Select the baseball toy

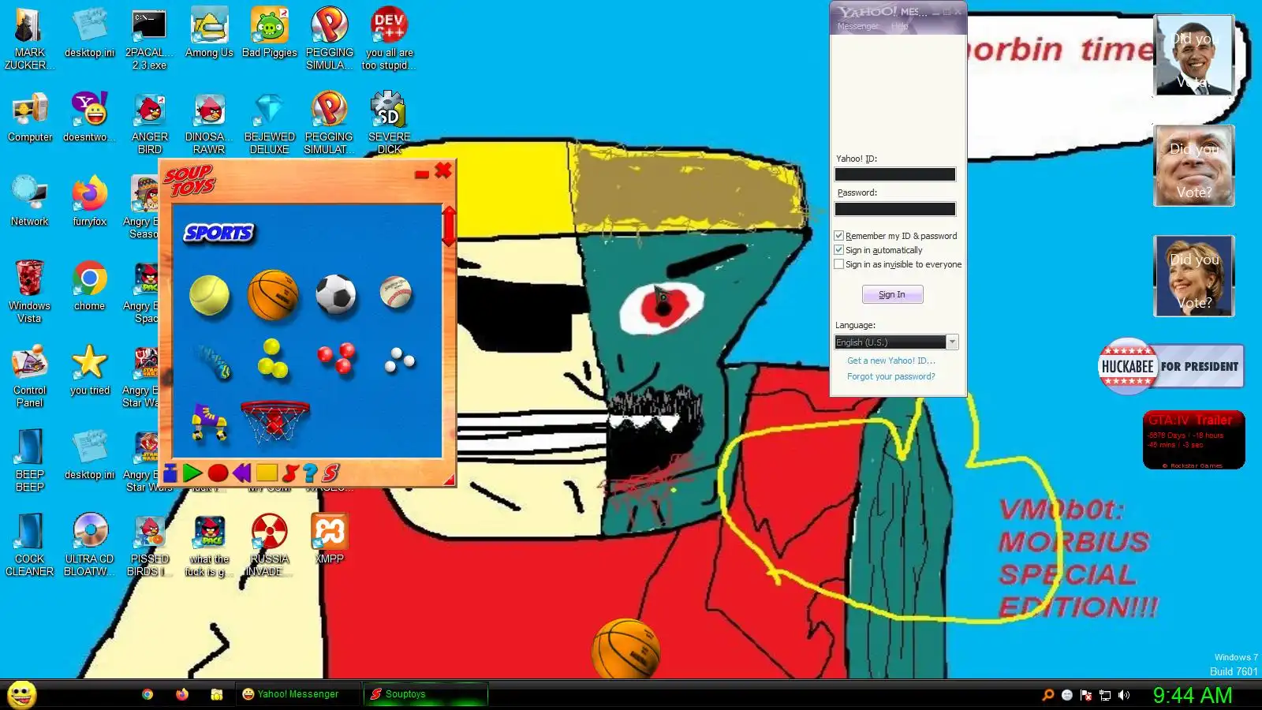click(x=395, y=292)
